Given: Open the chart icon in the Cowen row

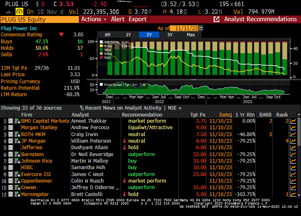Looking at the screenshot, I should tap(293, 187).
